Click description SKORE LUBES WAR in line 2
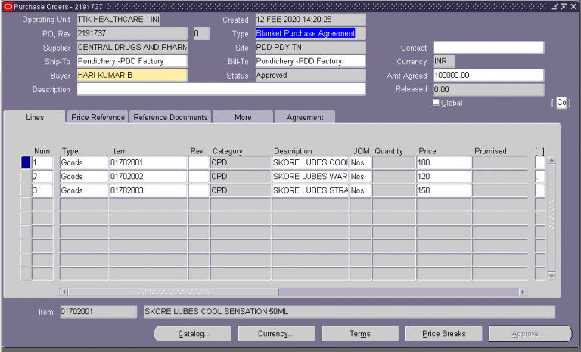 (310, 177)
